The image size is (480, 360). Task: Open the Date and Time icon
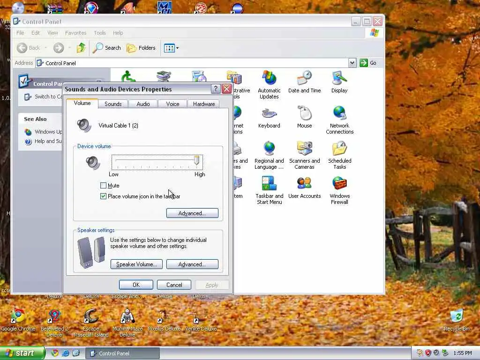coord(304,82)
